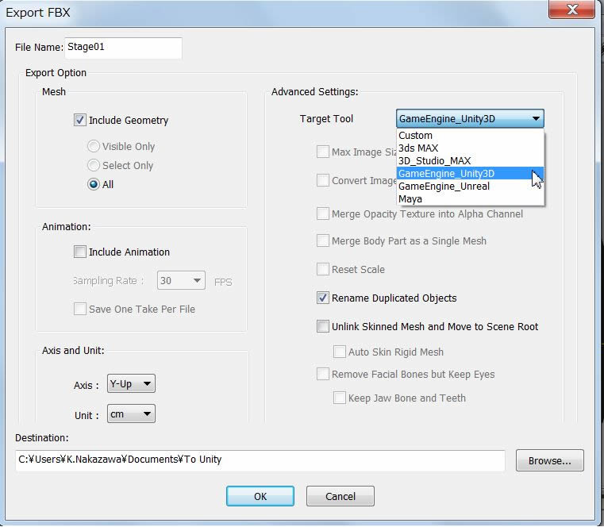The image size is (604, 527).
Task: Click the Destination path field
Action: point(260,460)
